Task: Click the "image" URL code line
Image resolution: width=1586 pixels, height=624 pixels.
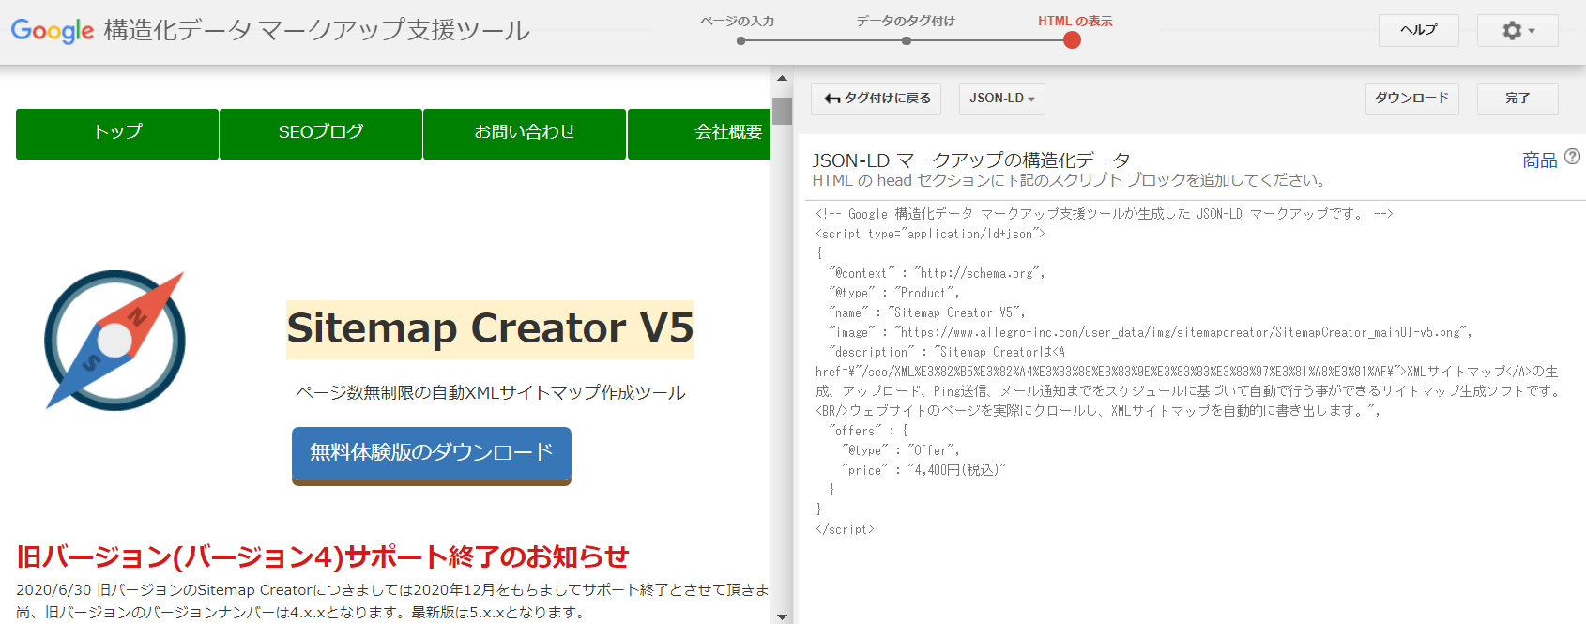Action: tap(1151, 332)
